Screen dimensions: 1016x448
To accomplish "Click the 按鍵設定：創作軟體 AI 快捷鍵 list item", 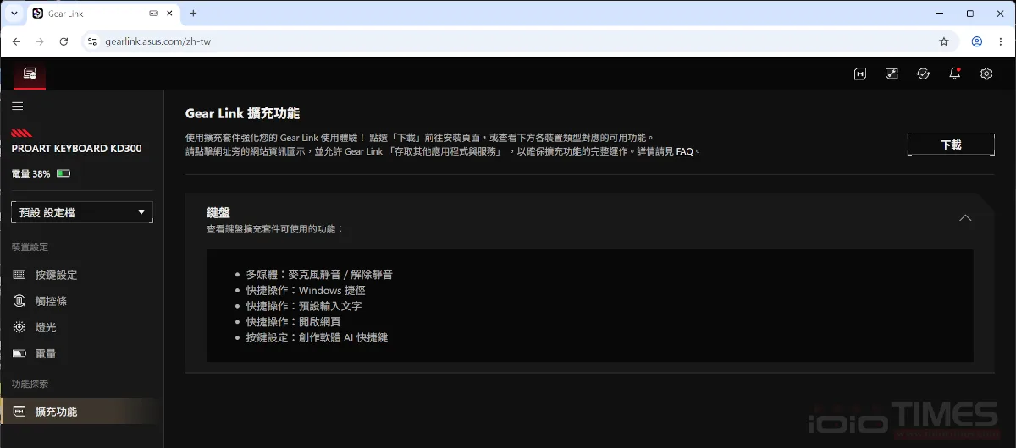I will pyautogui.click(x=317, y=337).
